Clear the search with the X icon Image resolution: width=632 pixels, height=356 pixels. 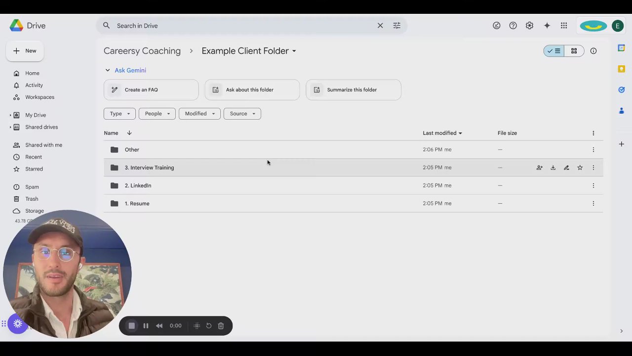[x=380, y=26]
